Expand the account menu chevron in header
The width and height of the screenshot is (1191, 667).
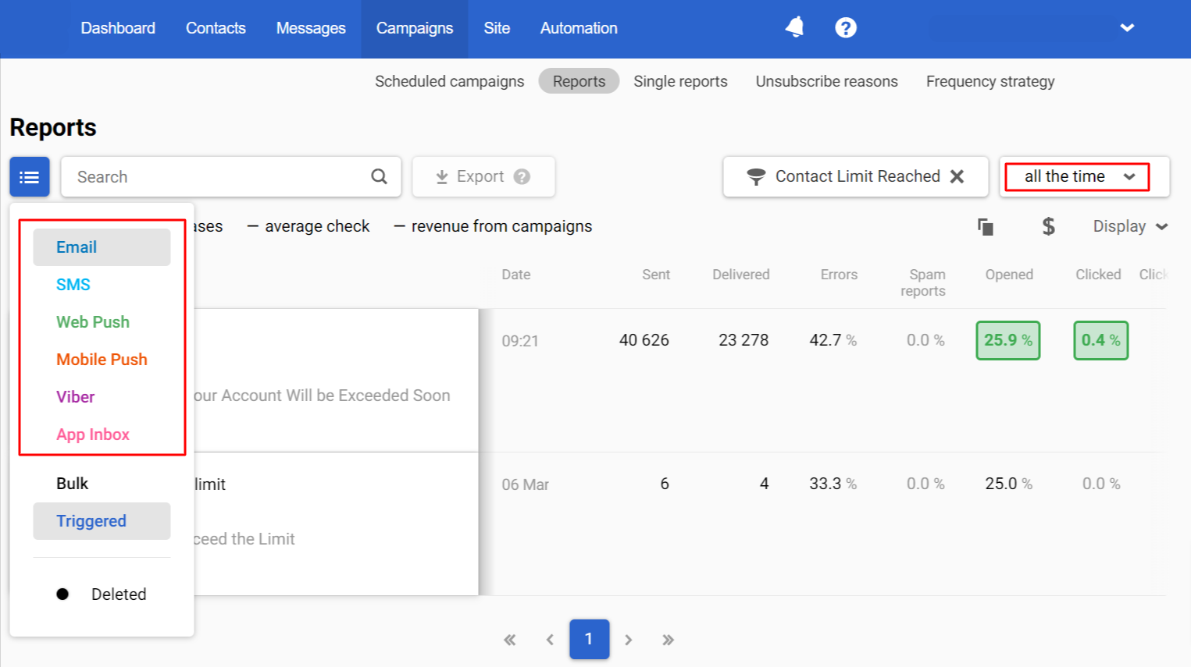(1127, 28)
